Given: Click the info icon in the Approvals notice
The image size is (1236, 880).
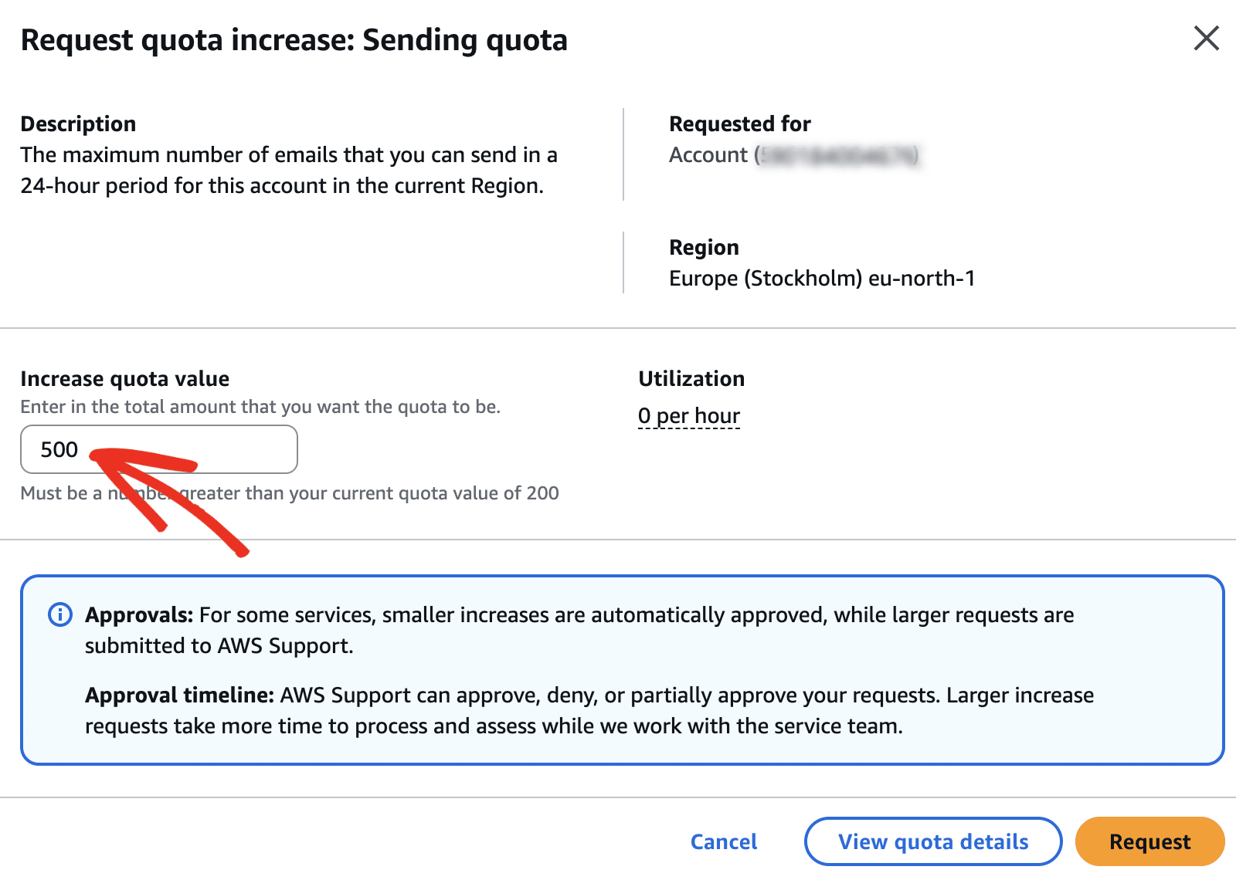Looking at the screenshot, I should pos(60,614).
